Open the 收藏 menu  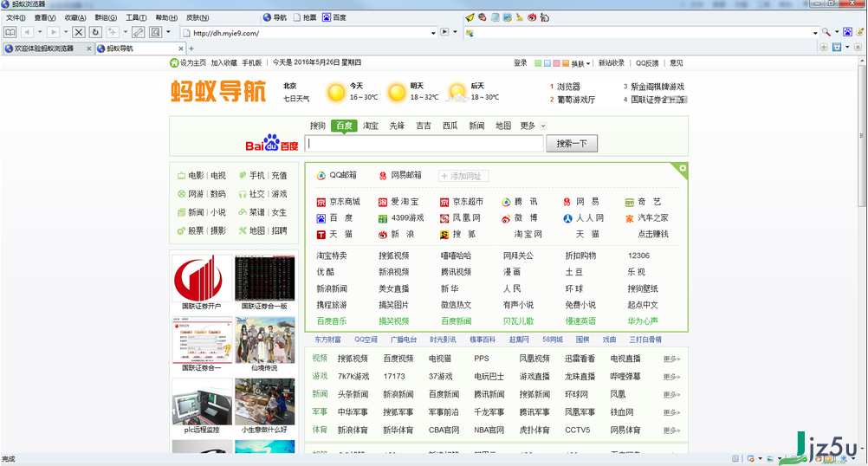(76, 17)
